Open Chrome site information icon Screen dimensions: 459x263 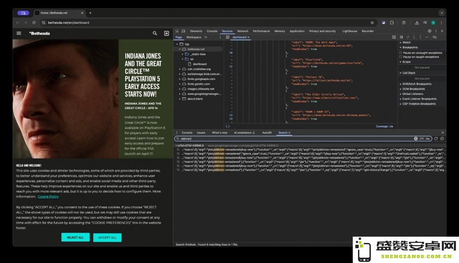coord(43,23)
